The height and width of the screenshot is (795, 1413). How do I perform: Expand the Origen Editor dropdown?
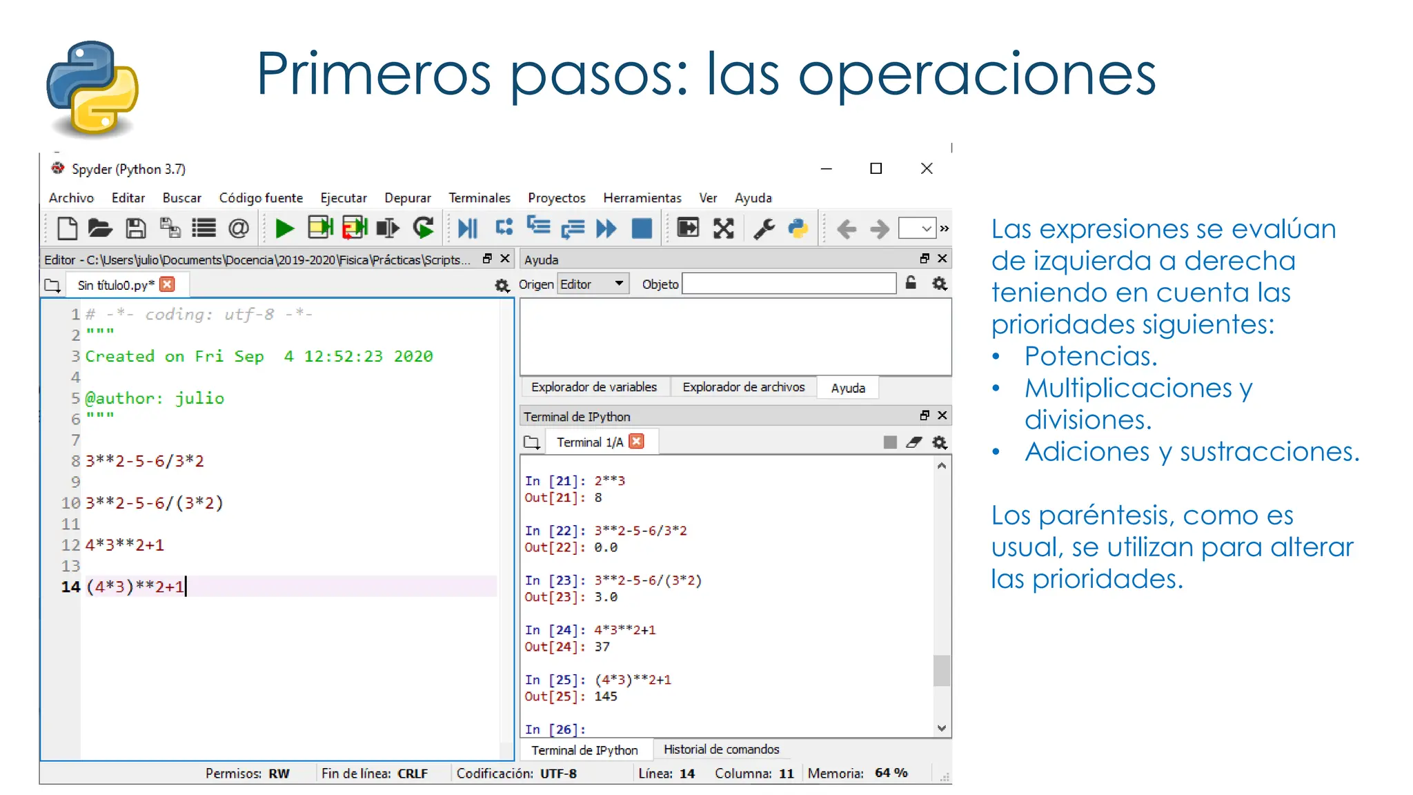point(593,284)
